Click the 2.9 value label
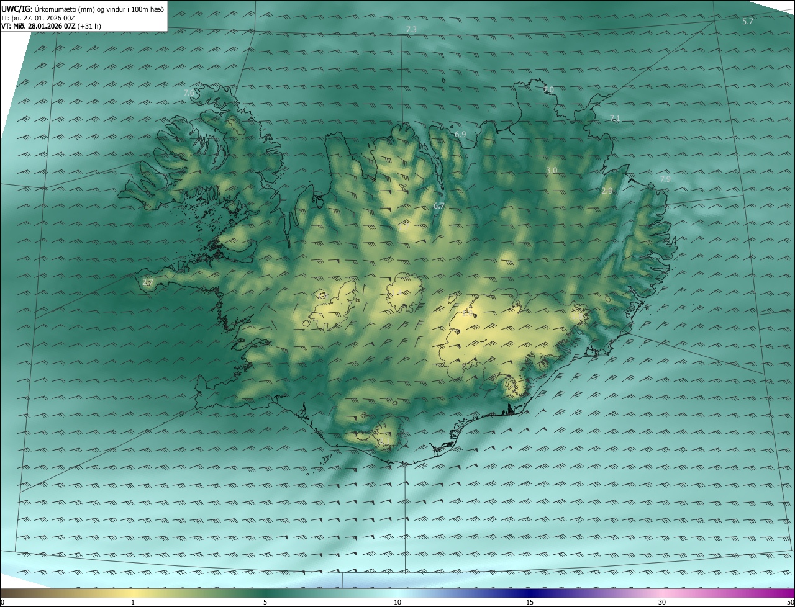Image resolution: width=795 pixels, height=607 pixels. coord(607,191)
